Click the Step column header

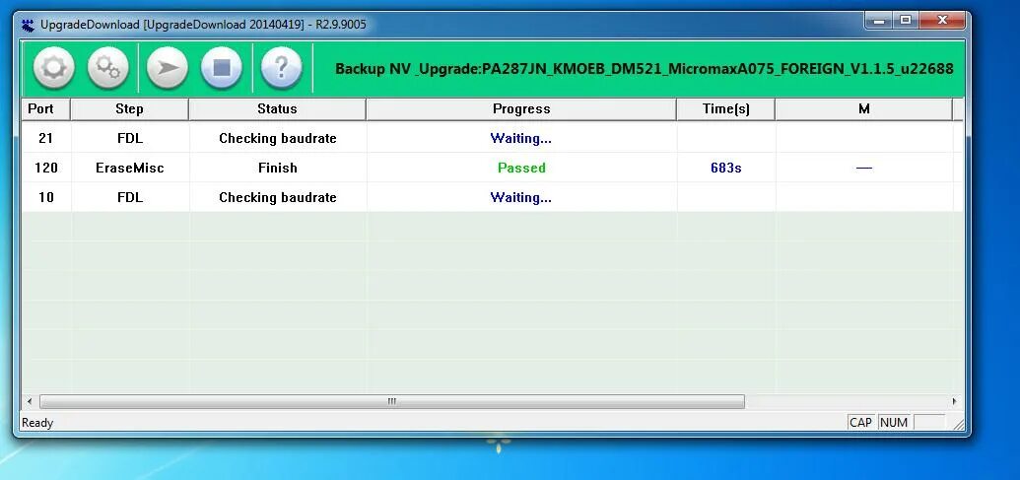[129, 109]
